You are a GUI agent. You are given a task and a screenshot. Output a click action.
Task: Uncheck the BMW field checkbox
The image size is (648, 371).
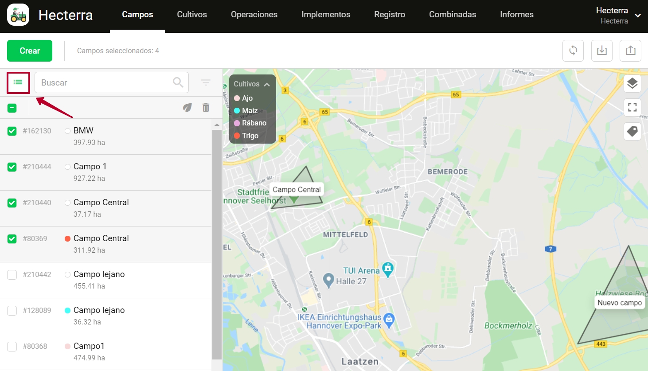(12, 131)
